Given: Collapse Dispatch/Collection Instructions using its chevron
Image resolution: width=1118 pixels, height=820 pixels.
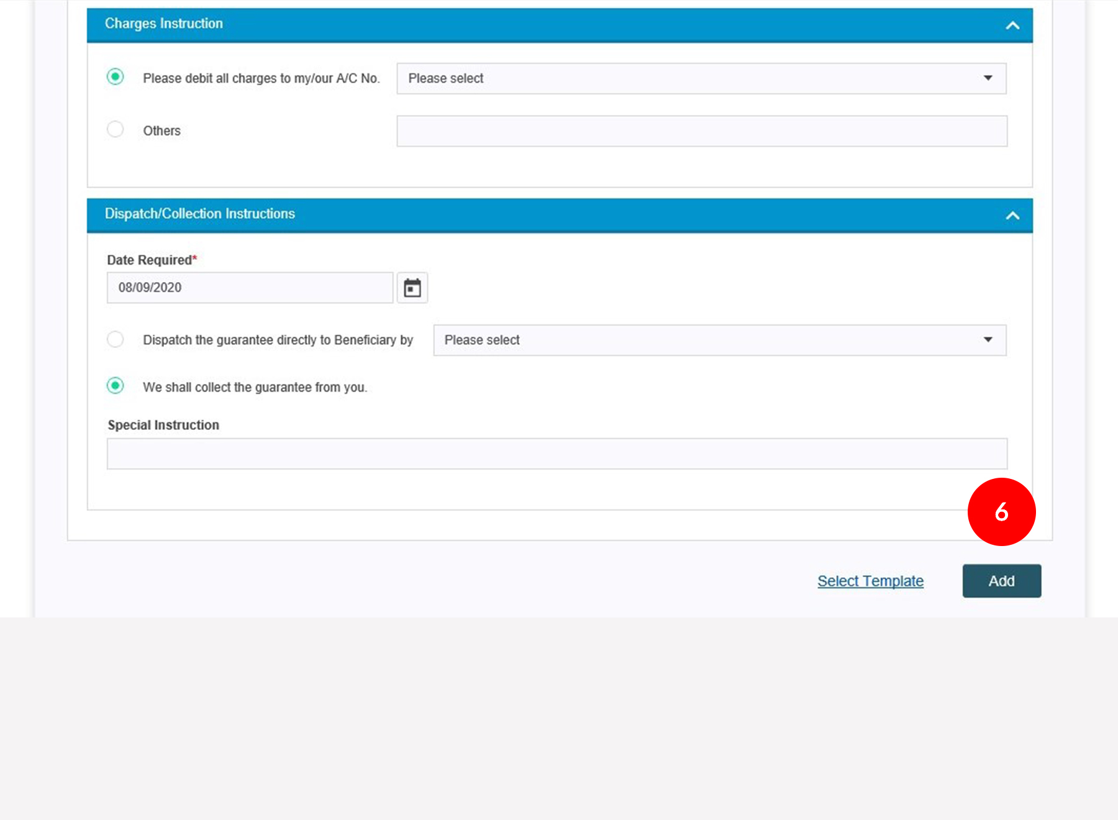Looking at the screenshot, I should point(1012,216).
